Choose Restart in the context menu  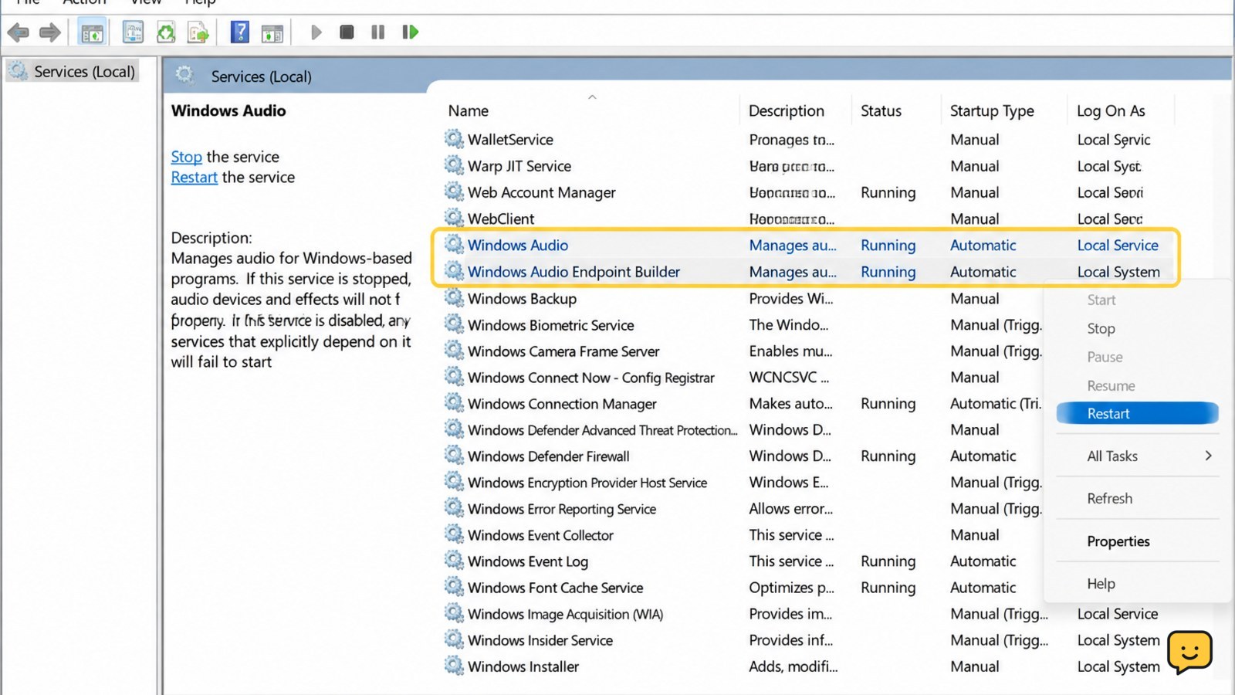(1137, 413)
